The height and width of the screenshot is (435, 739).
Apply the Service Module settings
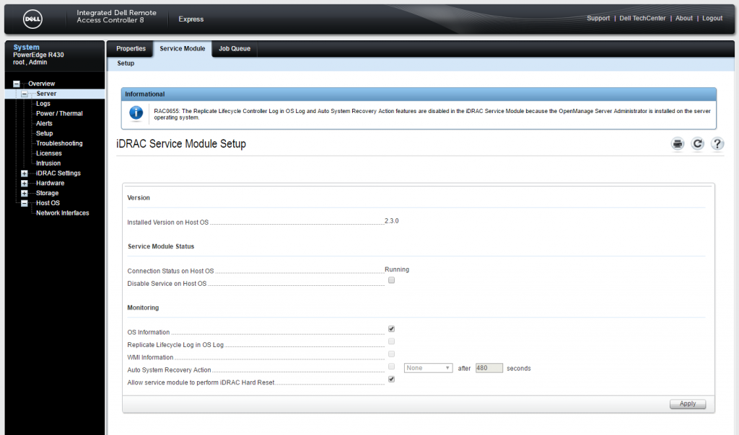tap(687, 403)
